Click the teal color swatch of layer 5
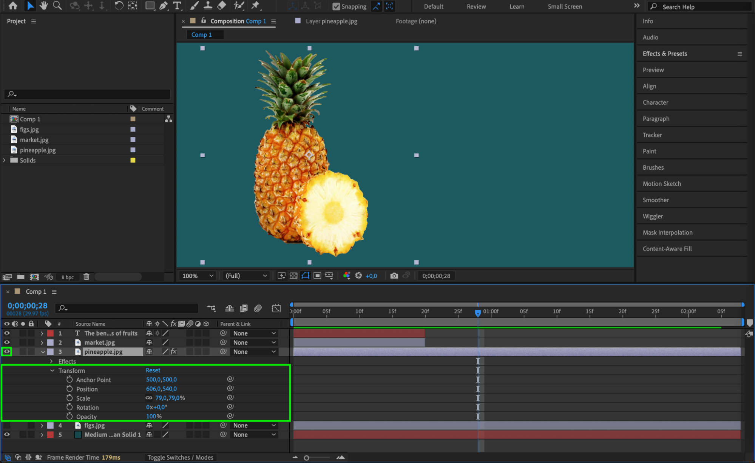755x463 pixels. click(x=78, y=435)
